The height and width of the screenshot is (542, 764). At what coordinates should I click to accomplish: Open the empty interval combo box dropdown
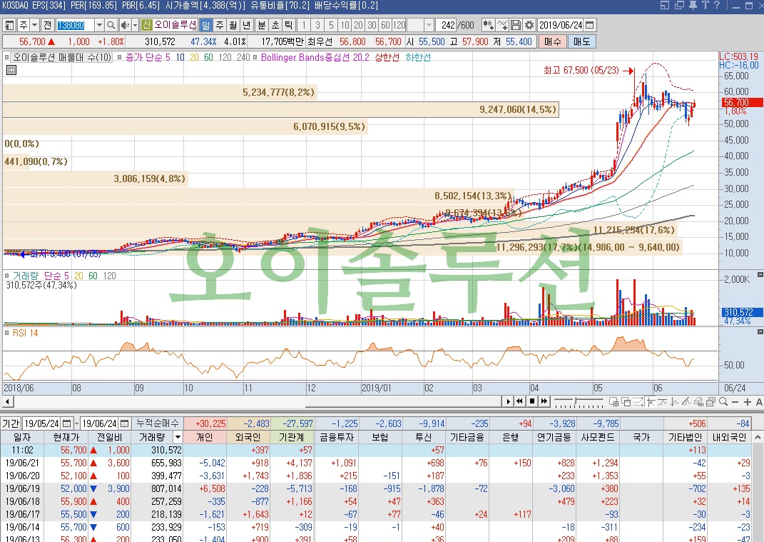[x=429, y=25]
